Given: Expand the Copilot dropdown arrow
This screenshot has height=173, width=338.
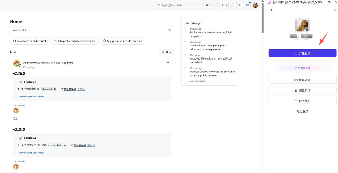Looking at the screenshot, I should [213, 5].
